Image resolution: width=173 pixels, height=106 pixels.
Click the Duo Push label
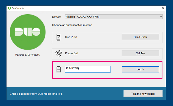coord(71,37)
